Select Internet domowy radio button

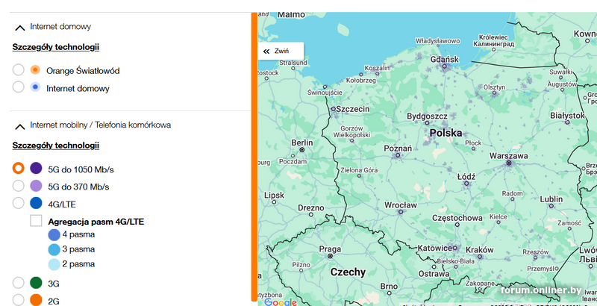click(x=18, y=87)
